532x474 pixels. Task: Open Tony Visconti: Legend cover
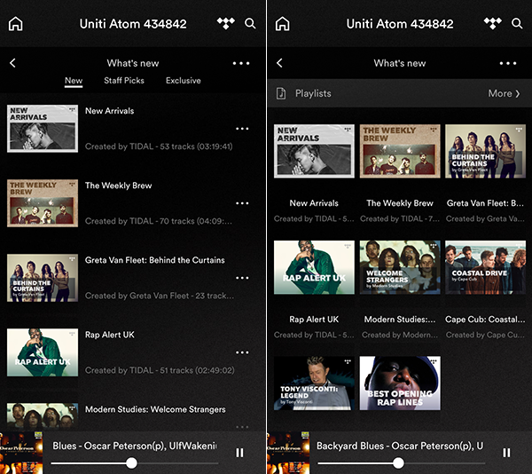pos(314,383)
